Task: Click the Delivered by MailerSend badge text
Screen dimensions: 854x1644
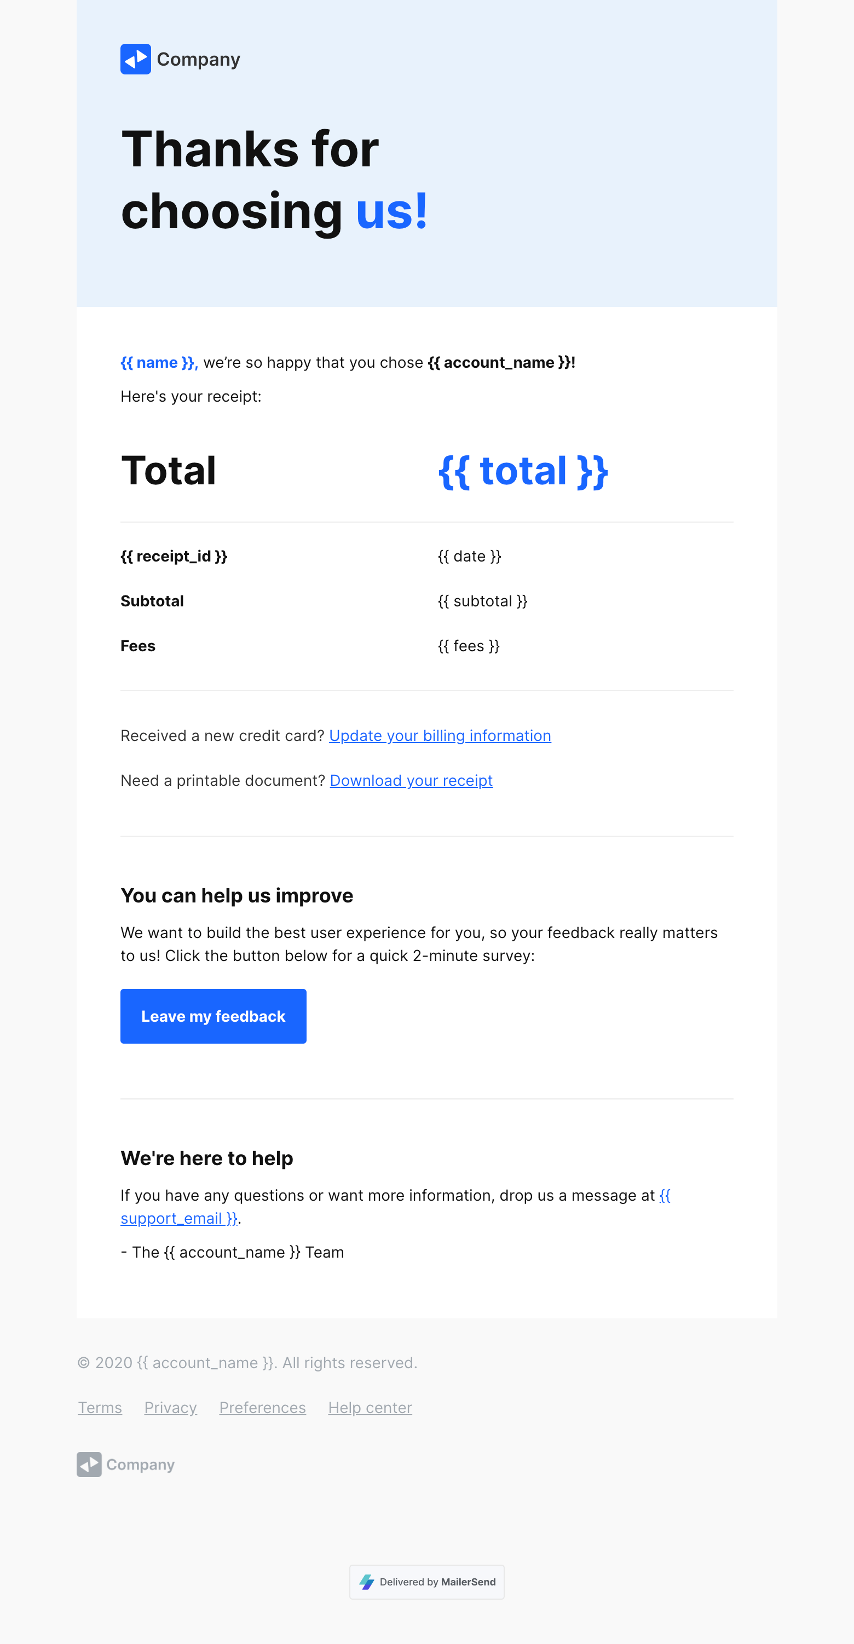Action: pos(437,1582)
